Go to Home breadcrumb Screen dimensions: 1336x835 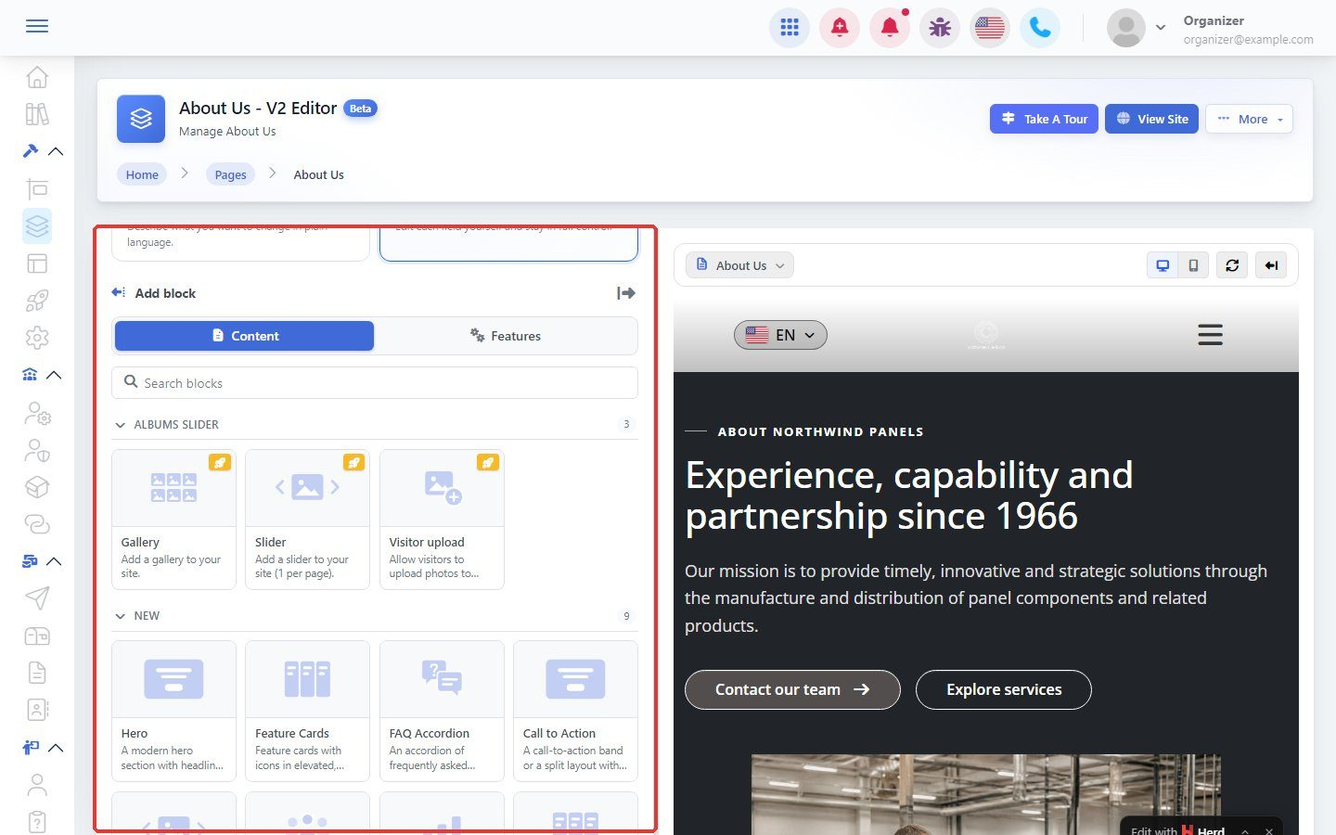pyautogui.click(x=142, y=174)
